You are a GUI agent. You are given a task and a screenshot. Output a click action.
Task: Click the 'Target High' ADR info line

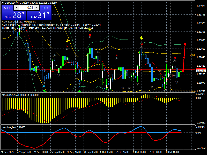tap(48, 28)
